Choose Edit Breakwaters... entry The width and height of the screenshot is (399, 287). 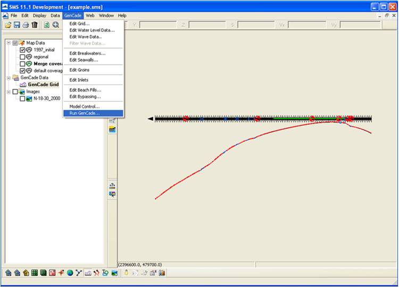point(93,53)
